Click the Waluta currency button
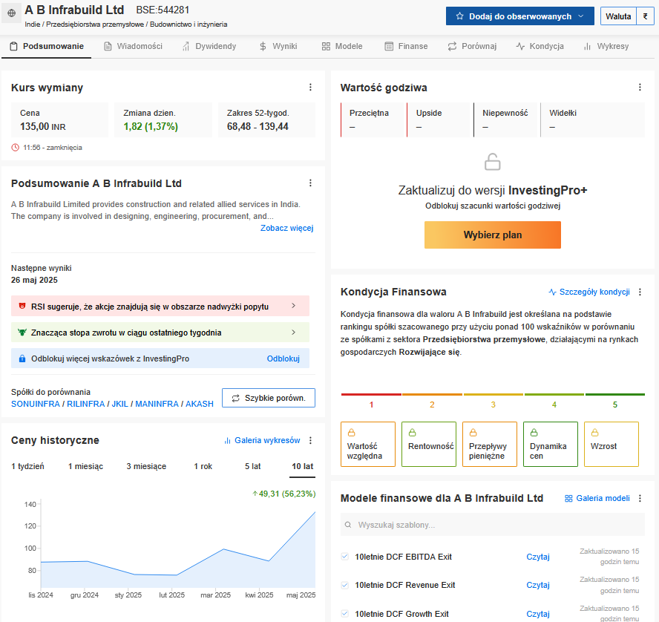 pos(618,16)
